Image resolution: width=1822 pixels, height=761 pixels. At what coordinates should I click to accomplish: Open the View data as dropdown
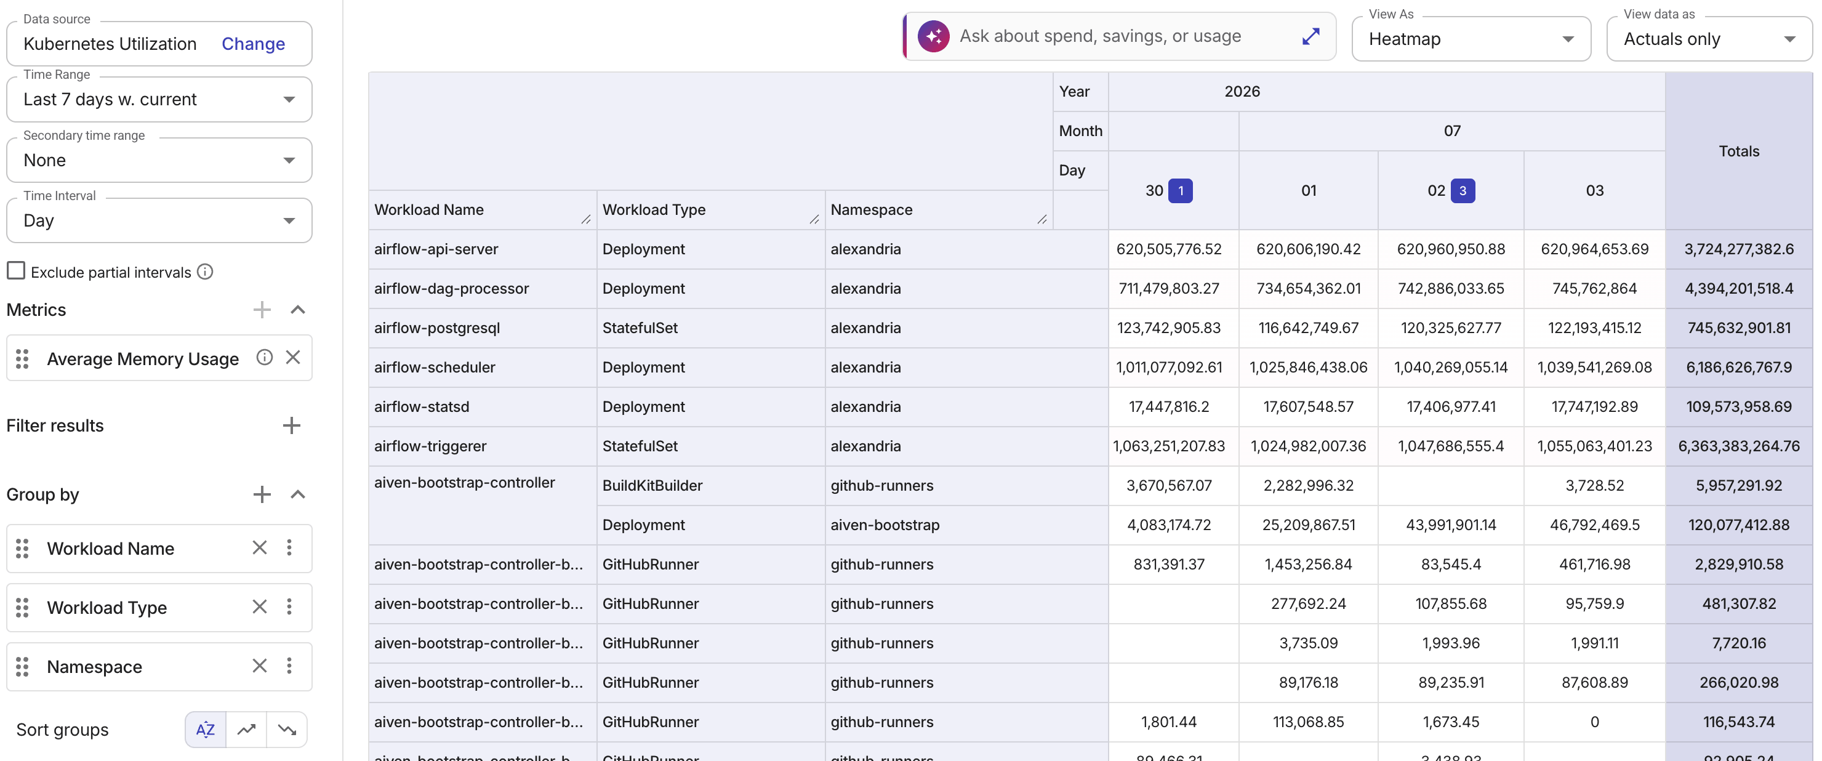point(1709,39)
